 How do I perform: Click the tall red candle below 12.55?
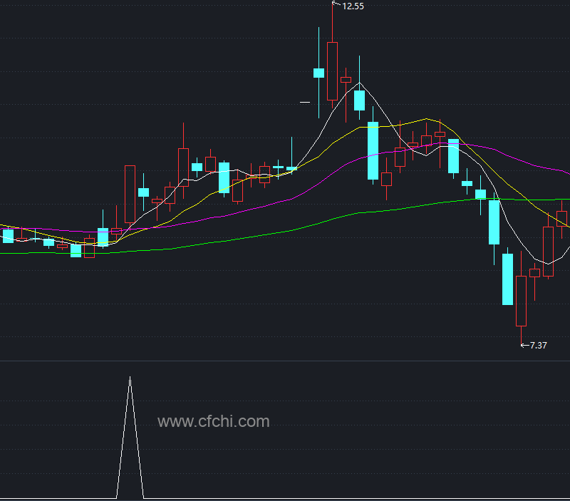coord(332,71)
